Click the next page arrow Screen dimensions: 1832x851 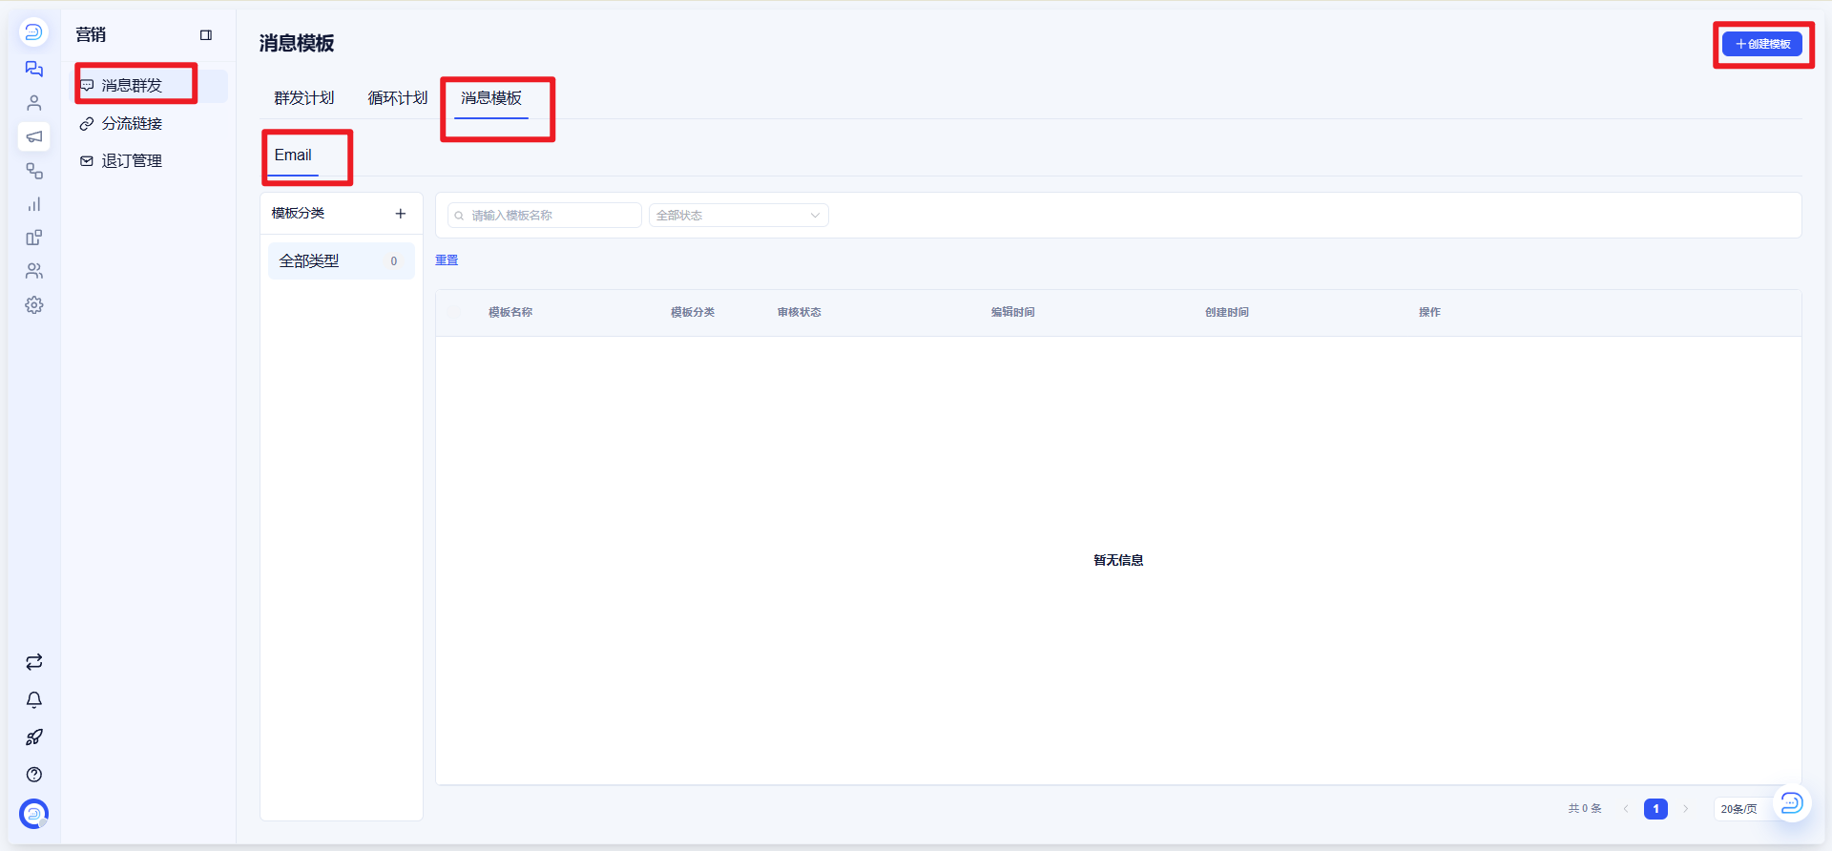point(1686,809)
